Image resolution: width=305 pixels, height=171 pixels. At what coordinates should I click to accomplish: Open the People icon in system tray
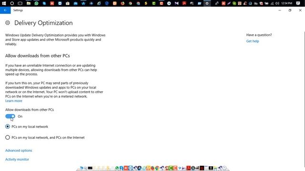(217, 3)
